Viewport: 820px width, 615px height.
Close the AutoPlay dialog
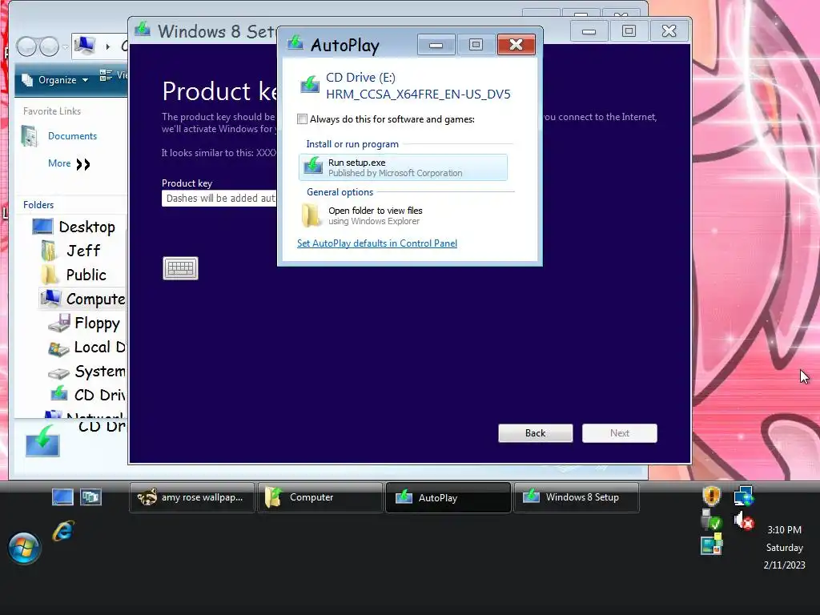517,45
